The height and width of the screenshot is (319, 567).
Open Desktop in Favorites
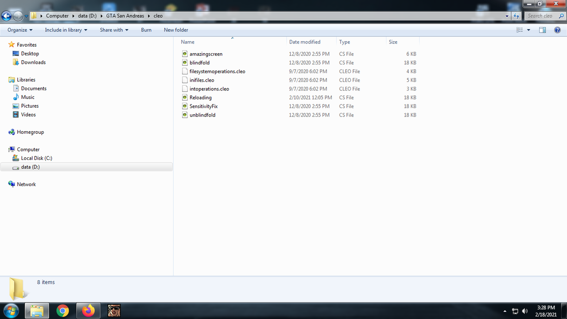click(30, 54)
